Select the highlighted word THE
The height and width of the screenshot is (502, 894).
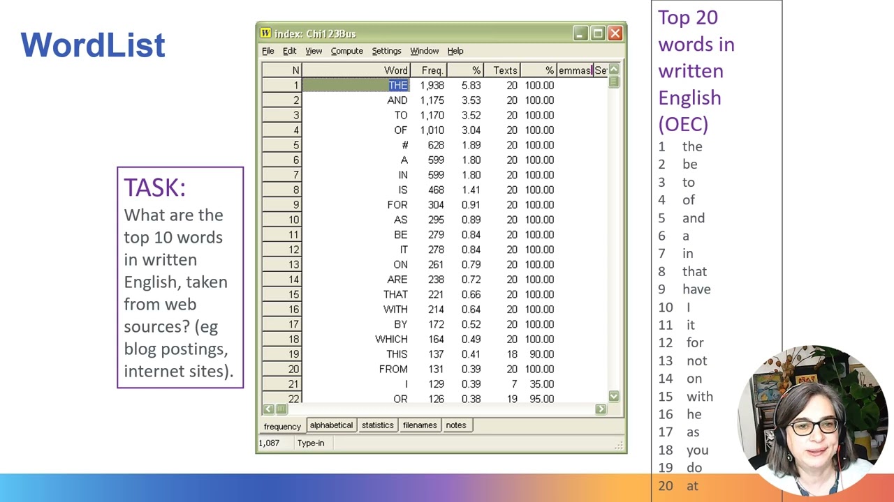tap(397, 85)
